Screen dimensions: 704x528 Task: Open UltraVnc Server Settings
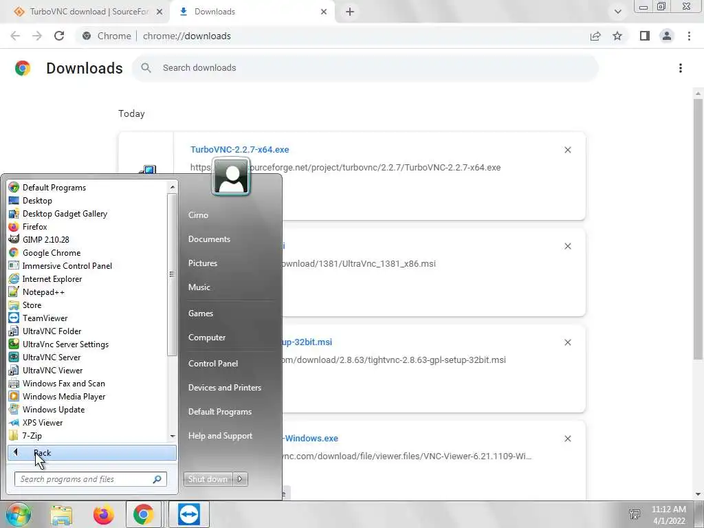click(x=65, y=344)
